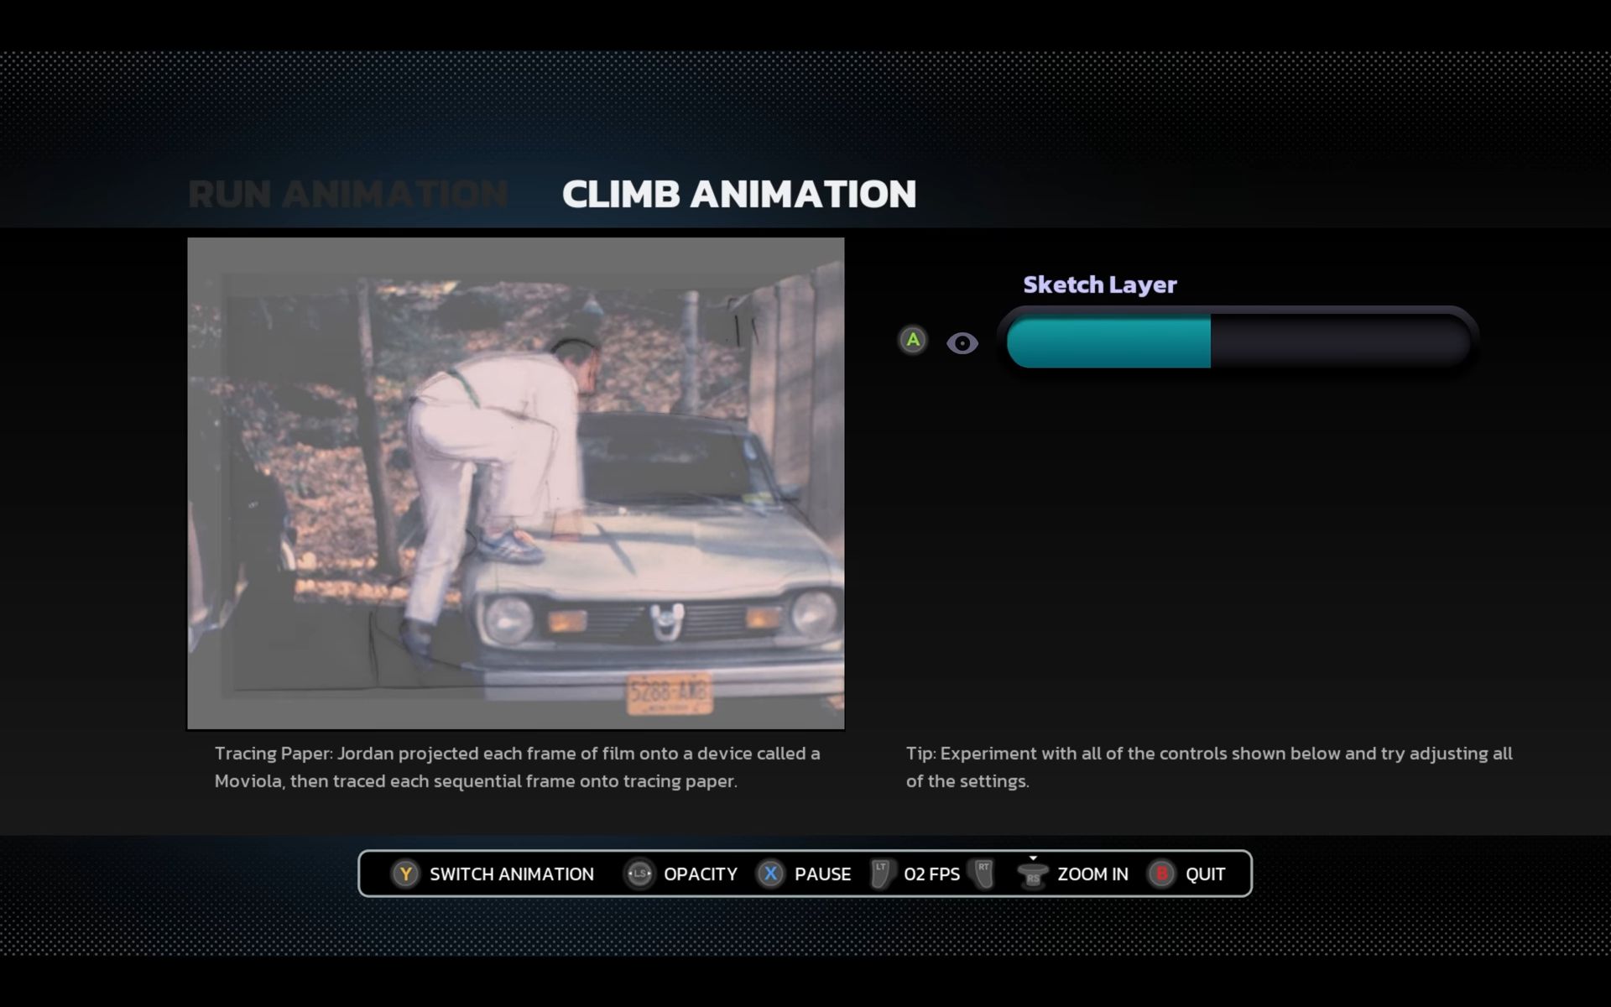The width and height of the screenshot is (1611, 1007).
Task: Click the Quit label
Action: [1205, 874]
